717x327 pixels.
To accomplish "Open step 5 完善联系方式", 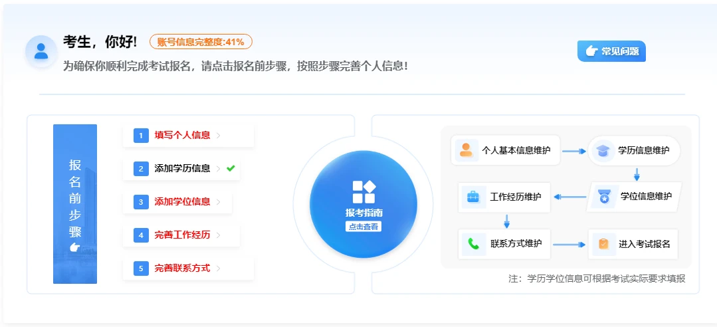I will 182,269.
